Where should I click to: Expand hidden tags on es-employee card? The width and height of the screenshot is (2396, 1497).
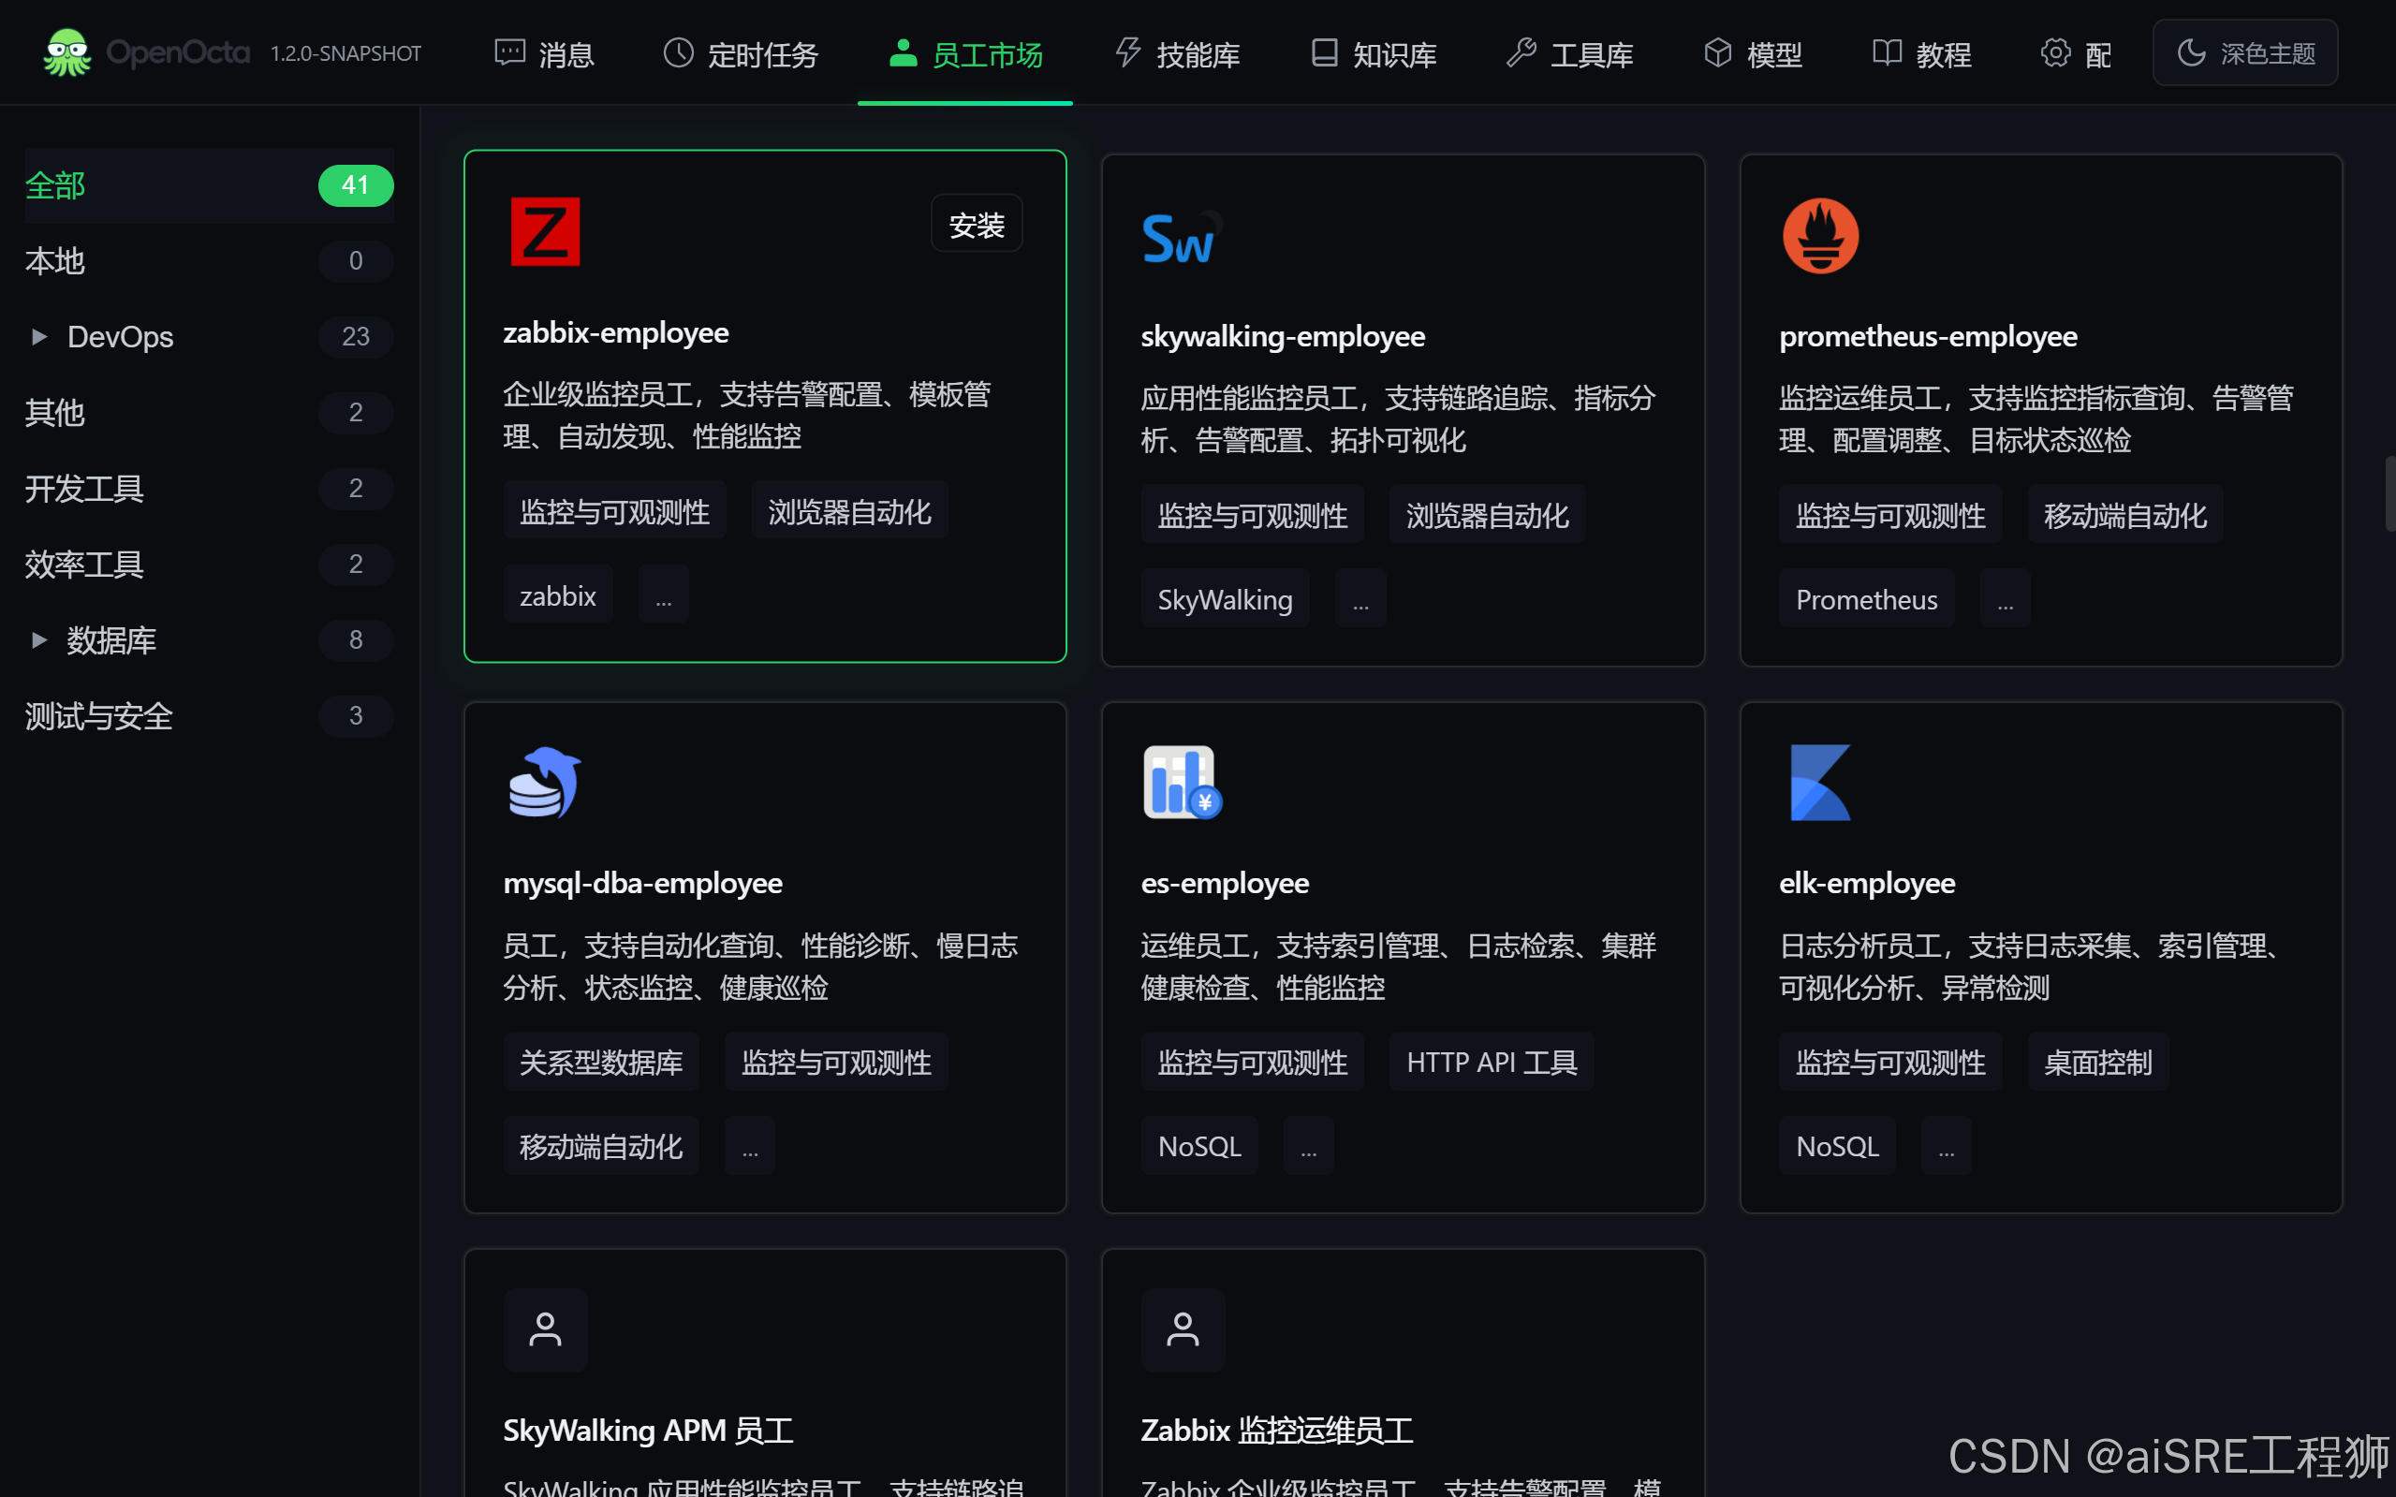click(x=1309, y=1146)
